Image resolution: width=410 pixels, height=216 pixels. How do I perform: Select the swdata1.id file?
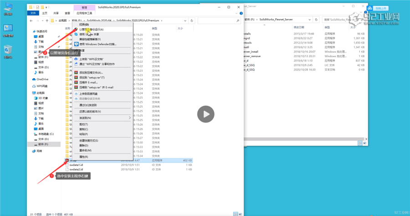coord(129,165)
